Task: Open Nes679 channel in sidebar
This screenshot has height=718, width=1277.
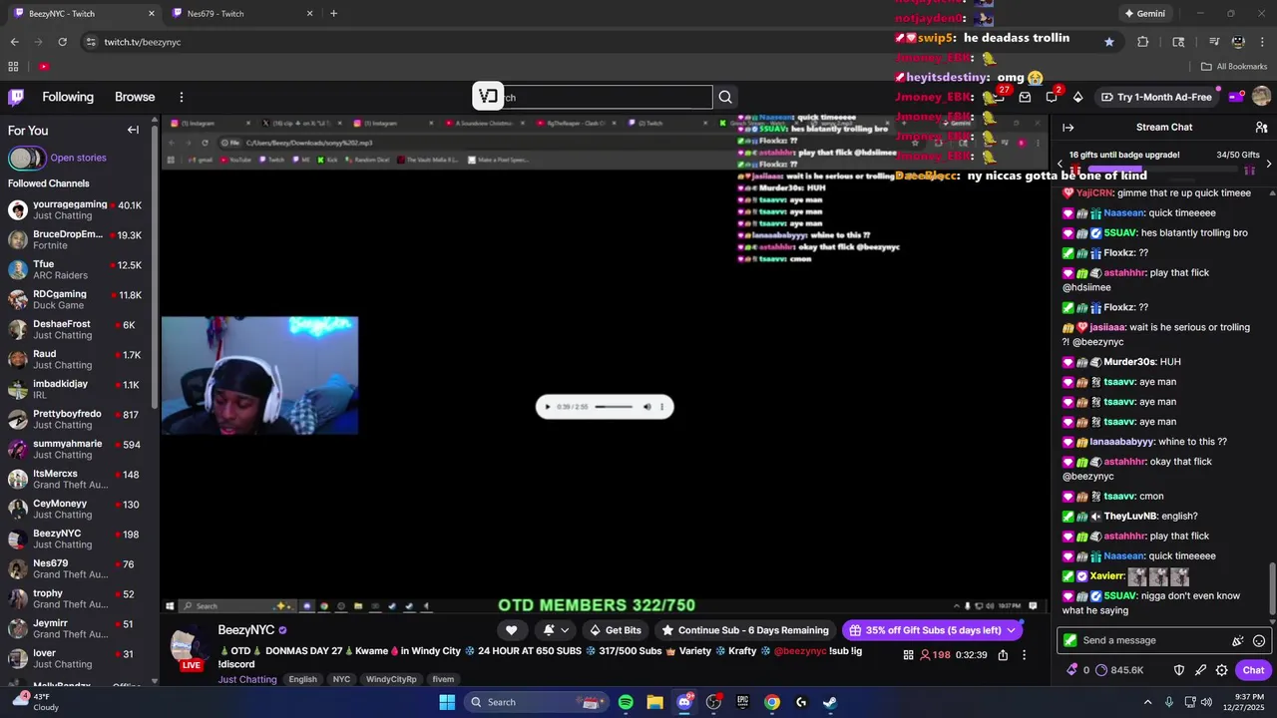Action: coord(78,569)
